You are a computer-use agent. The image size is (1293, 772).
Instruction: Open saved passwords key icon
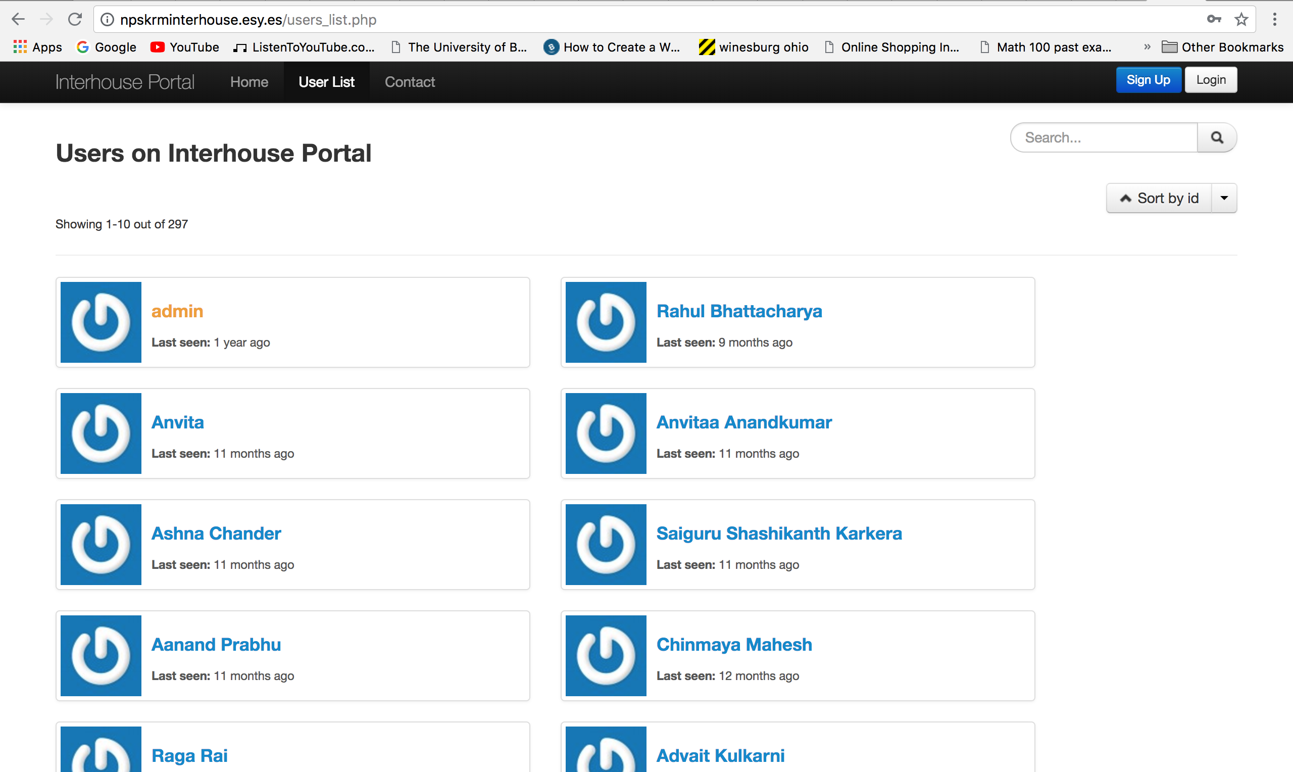click(x=1214, y=19)
